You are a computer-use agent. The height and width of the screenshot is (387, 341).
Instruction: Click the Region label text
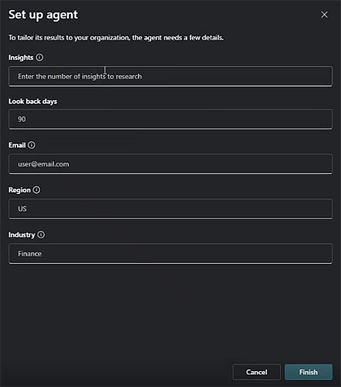point(19,190)
